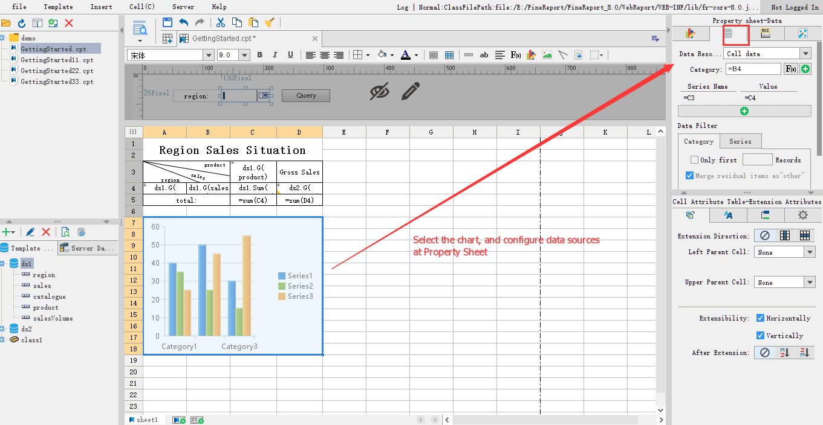Toggle the crossed-eye visibility icon
This screenshot has height=425, width=823.
pyautogui.click(x=379, y=91)
